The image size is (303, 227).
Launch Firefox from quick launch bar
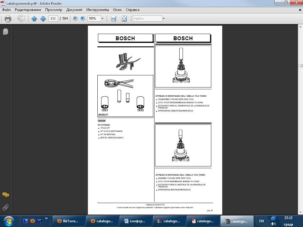coord(33,220)
